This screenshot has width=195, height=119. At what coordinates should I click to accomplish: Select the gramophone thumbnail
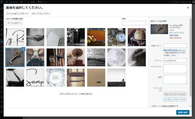point(76,57)
